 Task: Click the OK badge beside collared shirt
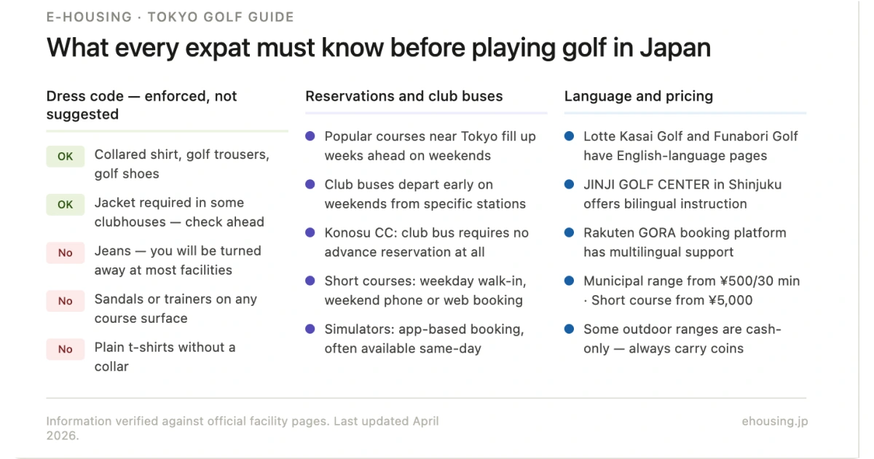tap(66, 157)
